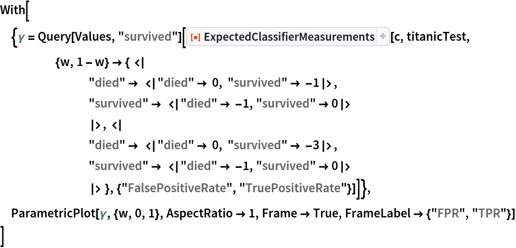
Task: Click the second "died" in the upper block's first row
Action: [175, 83]
